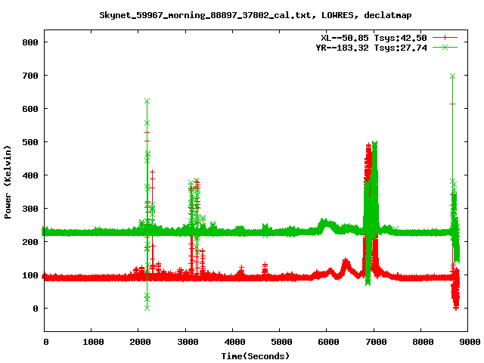Click the 4000 x-axis tick label
The height and width of the screenshot is (363, 484).
point(234,342)
